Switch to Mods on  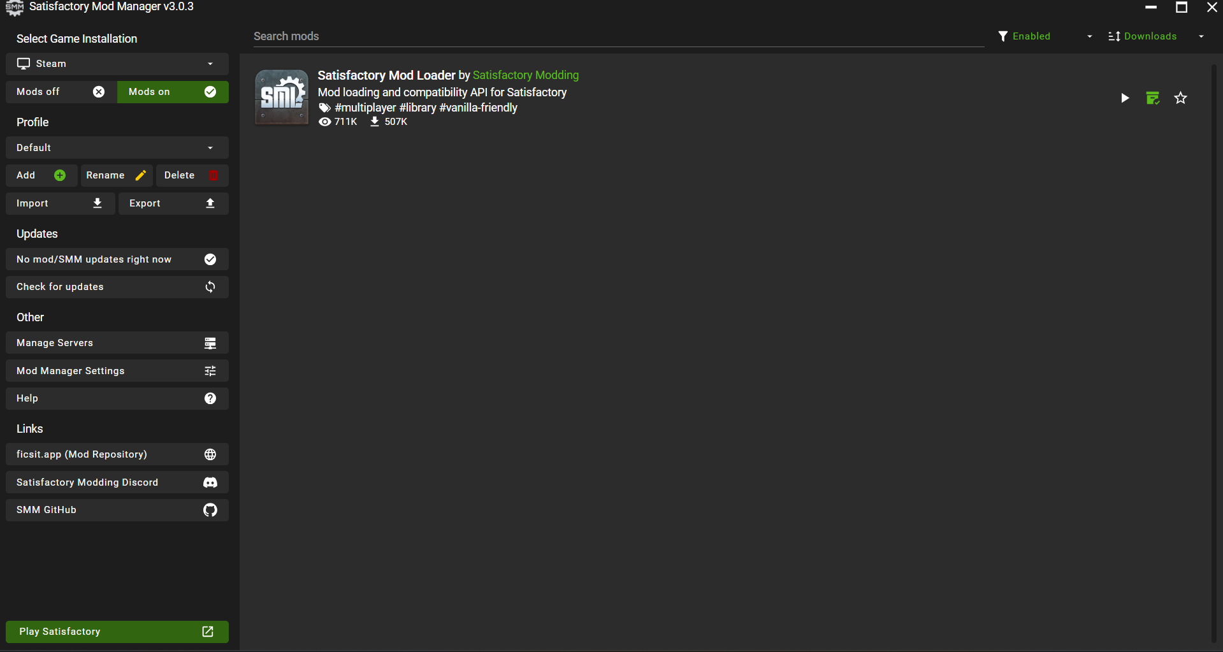[x=173, y=92]
